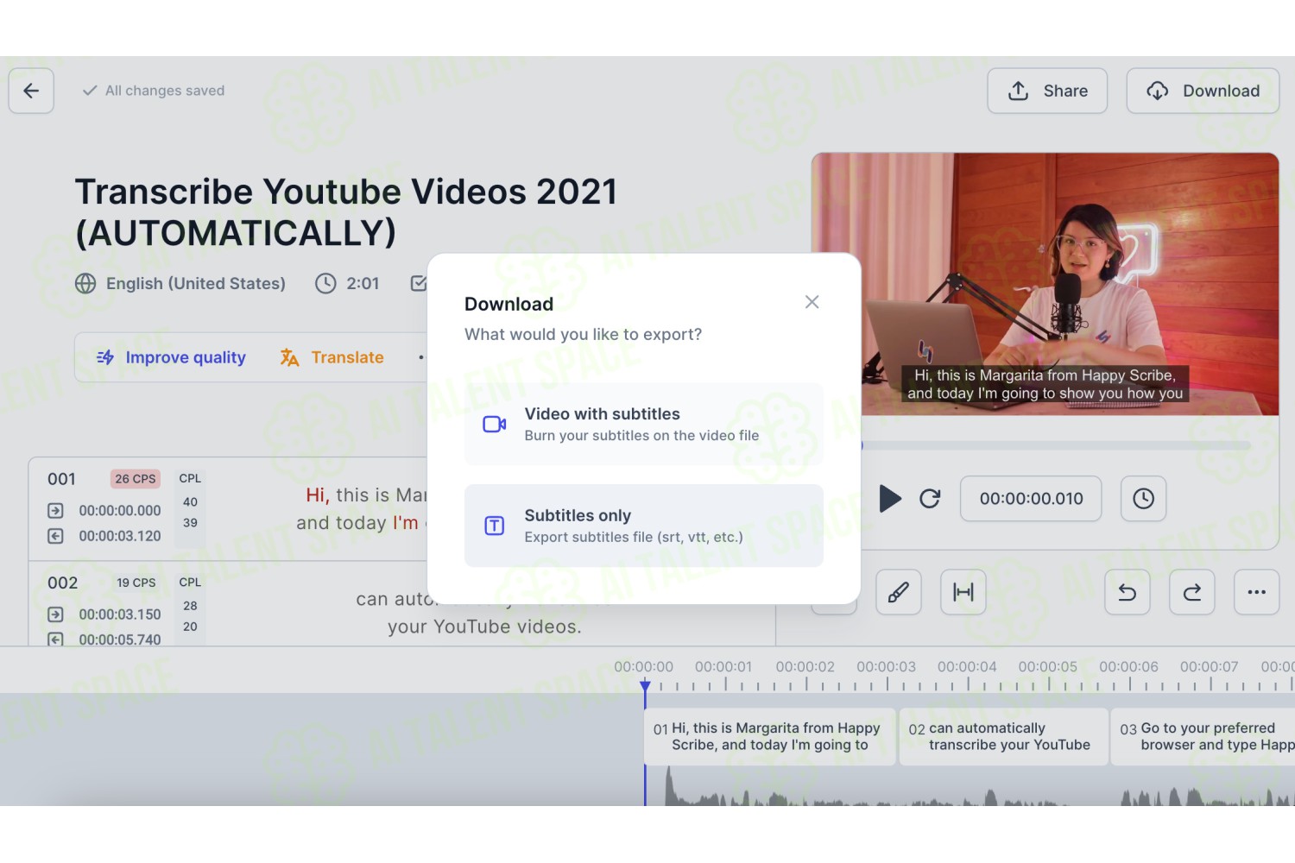Image resolution: width=1295 pixels, height=863 pixels.
Task: Set end time icon for subtitle 002
Action: [x=55, y=639]
